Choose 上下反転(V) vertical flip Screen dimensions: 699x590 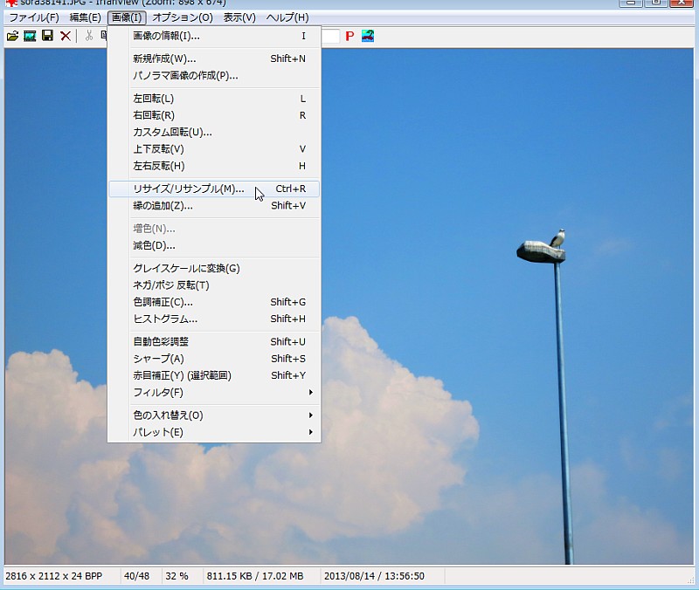(214, 149)
